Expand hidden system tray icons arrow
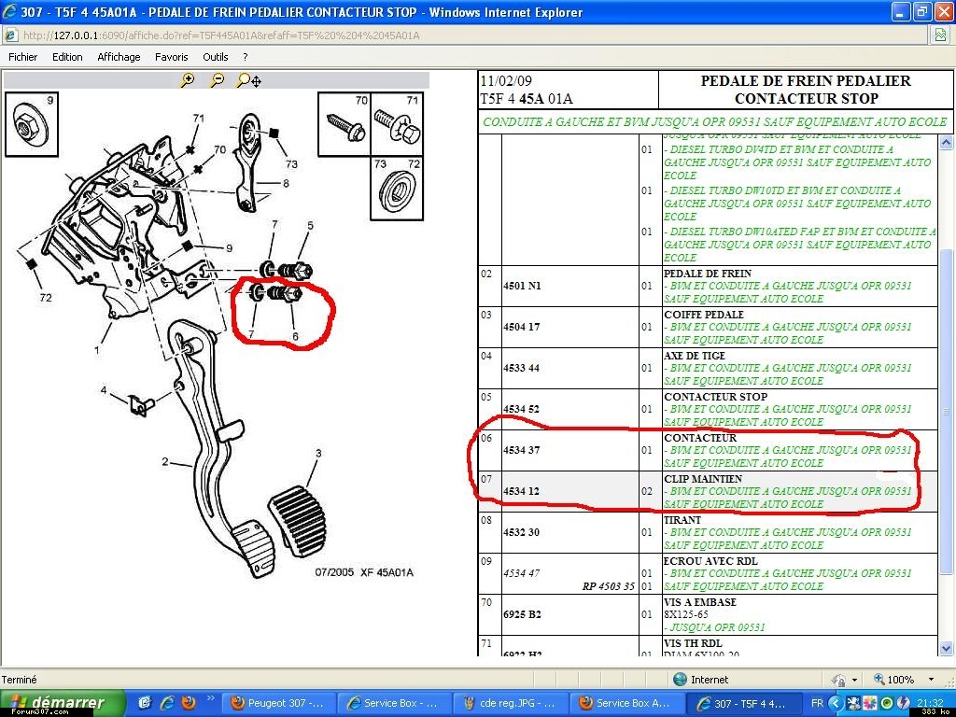Image resolution: width=956 pixels, height=717 pixels. (x=836, y=704)
